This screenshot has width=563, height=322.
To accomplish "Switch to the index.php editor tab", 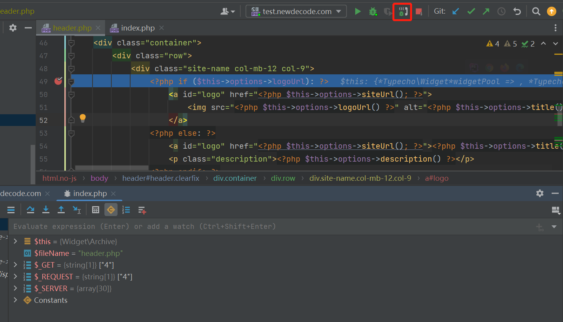I will coord(137,28).
